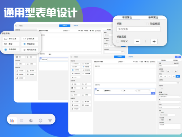
Task: Switch to 字段属性 tab in the large callout
Action: pos(127,17)
